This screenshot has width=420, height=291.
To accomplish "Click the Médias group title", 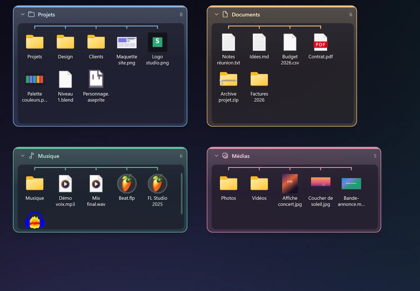I will pyautogui.click(x=241, y=156).
